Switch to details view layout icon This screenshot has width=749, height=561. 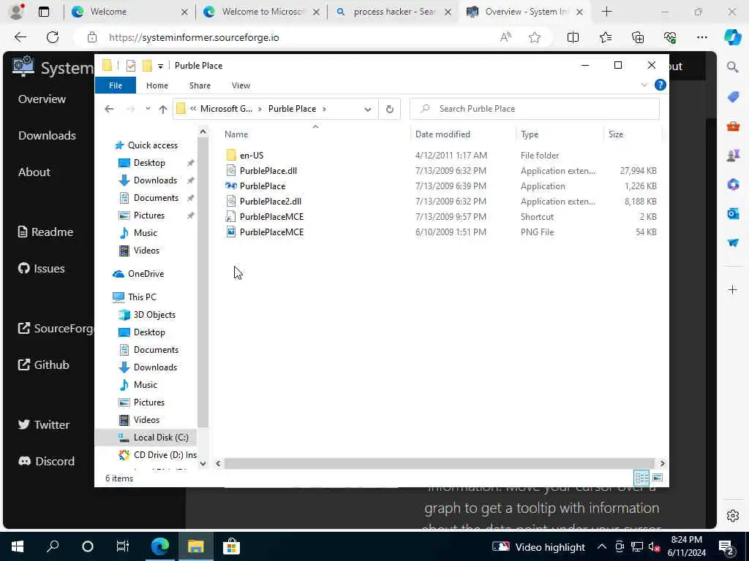coord(641,478)
